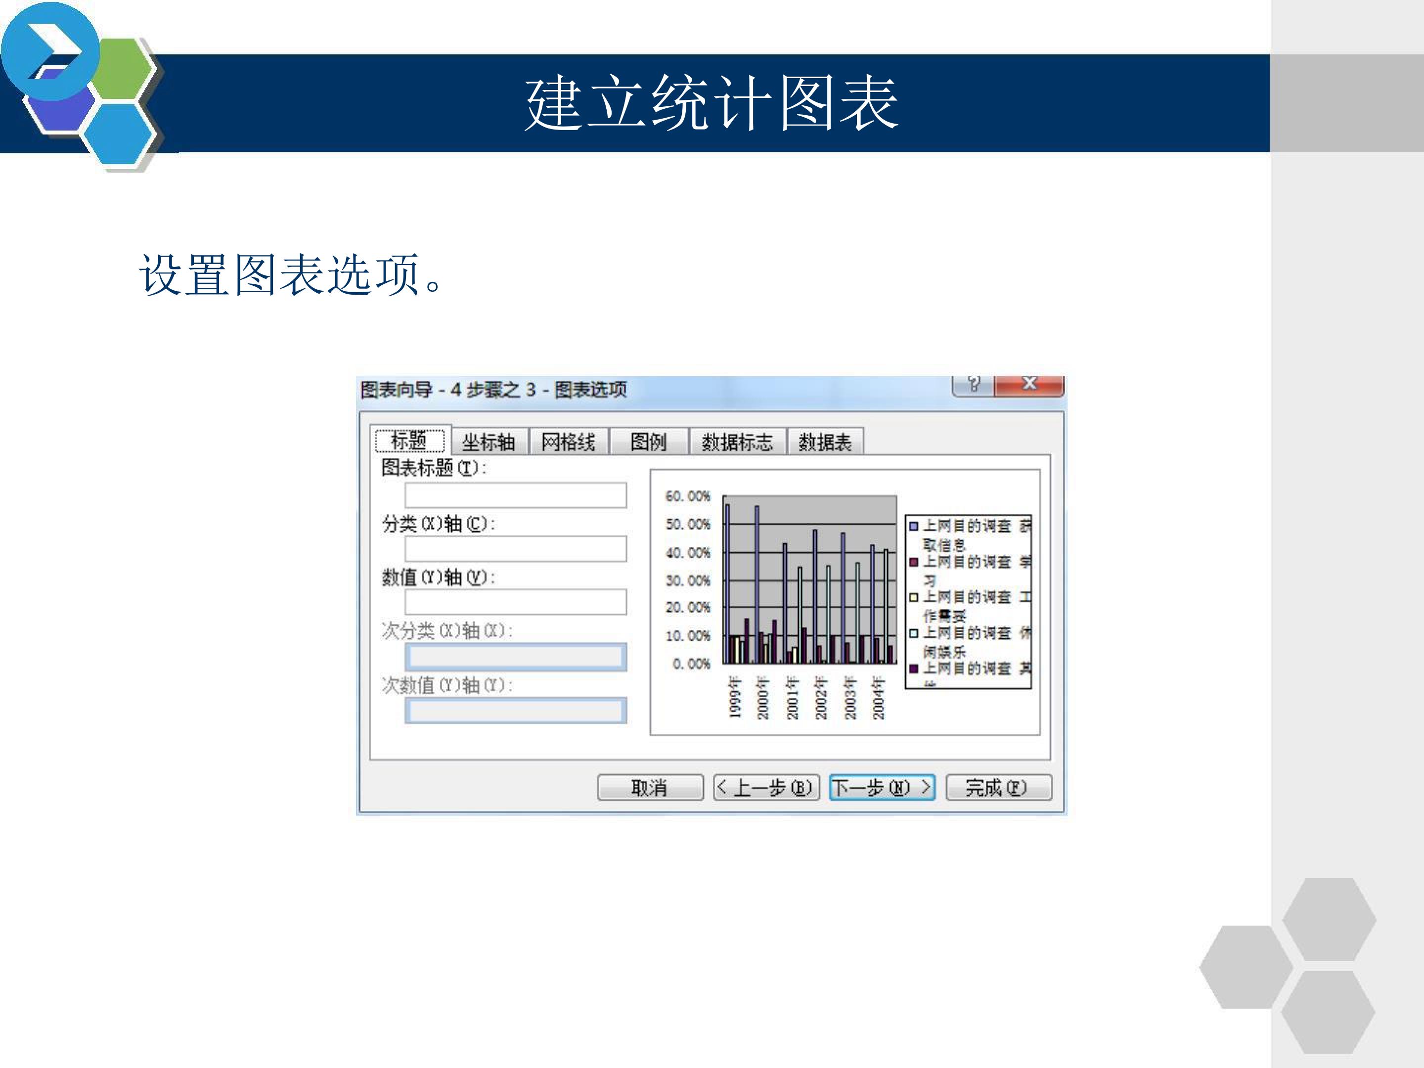Close the 图表向导 dialog

[1029, 385]
